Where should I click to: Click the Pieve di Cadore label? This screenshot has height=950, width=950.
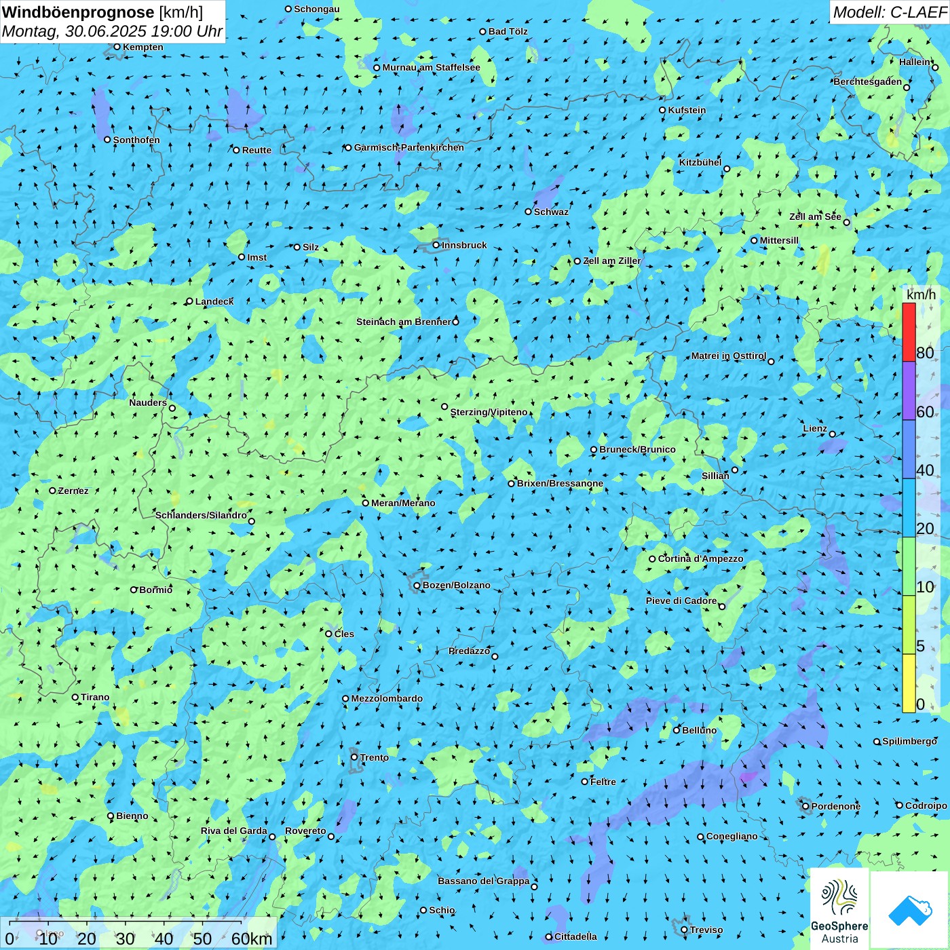(681, 601)
